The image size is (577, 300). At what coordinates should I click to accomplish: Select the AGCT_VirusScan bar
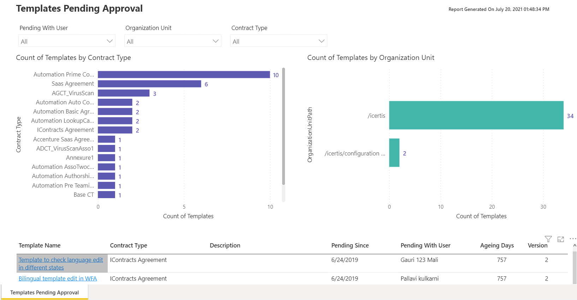pyautogui.click(x=124, y=93)
